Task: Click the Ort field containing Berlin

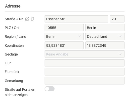Action: [105, 28]
